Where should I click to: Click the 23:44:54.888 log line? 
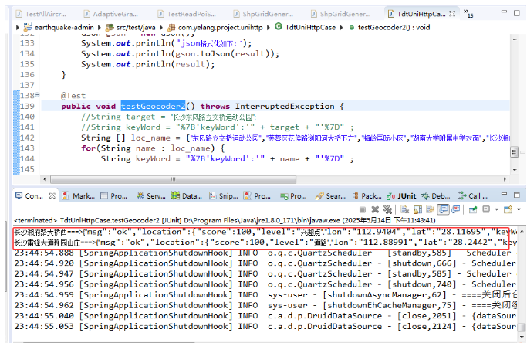tap(265, 253)
